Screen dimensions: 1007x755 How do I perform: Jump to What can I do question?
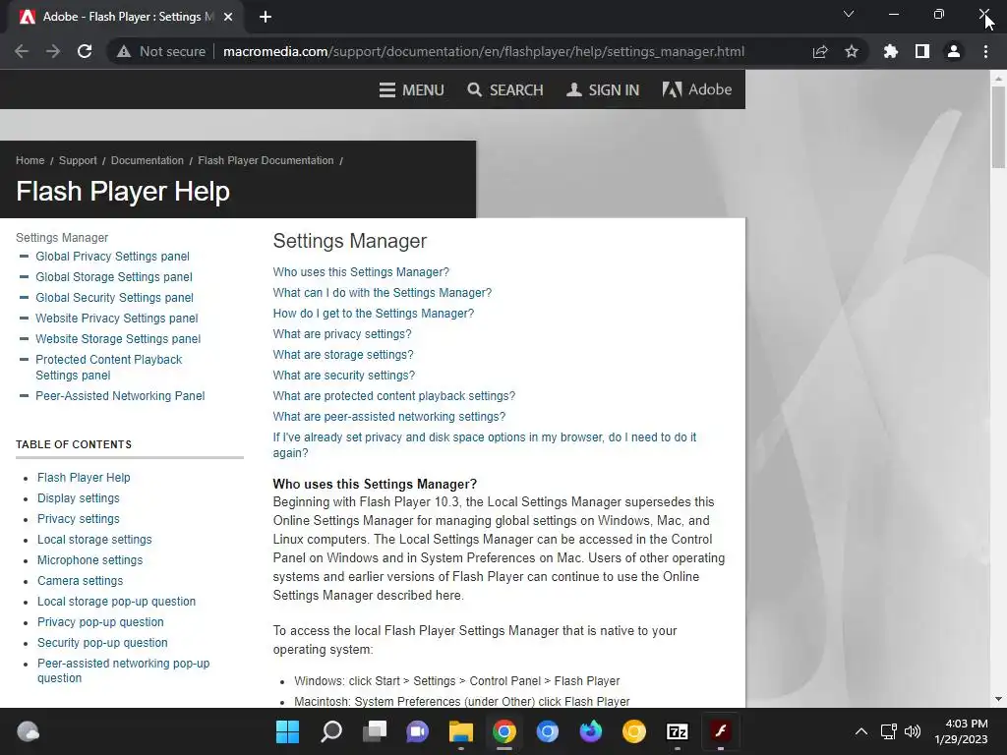pyautogui.click(x=383, y=293)
